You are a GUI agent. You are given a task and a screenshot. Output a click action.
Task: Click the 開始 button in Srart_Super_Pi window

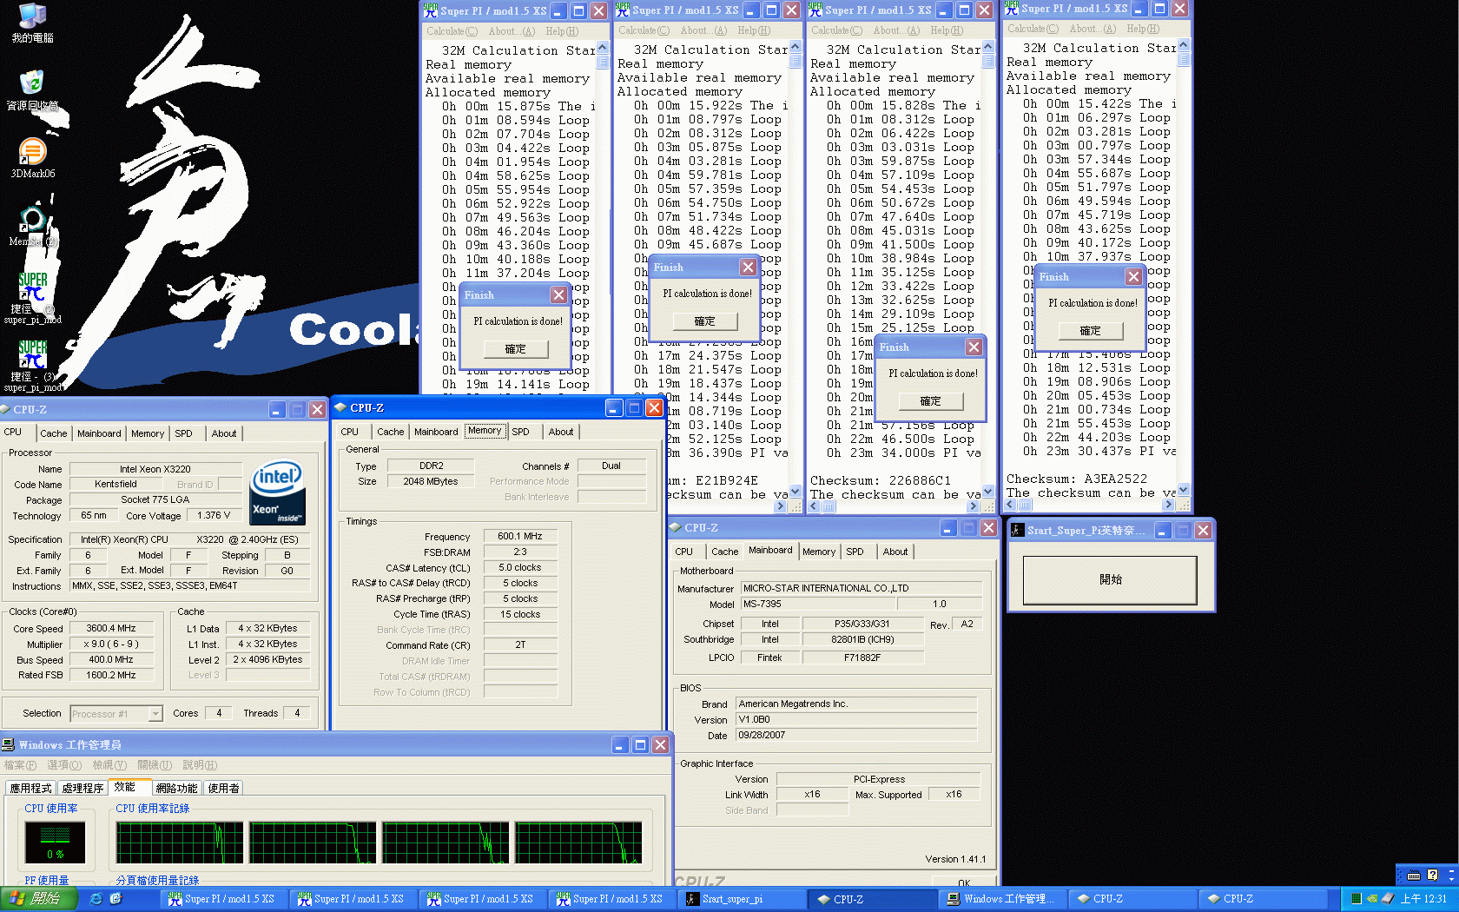(x=1110, y=579)
